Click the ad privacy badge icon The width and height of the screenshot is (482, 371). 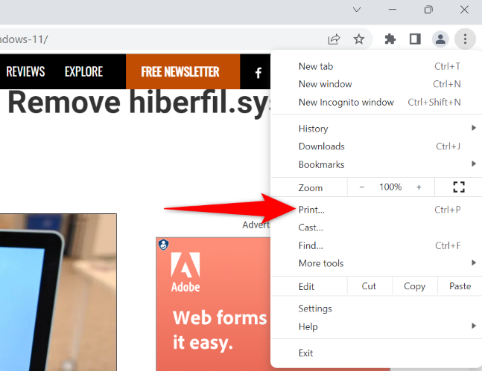coord(164,245)
